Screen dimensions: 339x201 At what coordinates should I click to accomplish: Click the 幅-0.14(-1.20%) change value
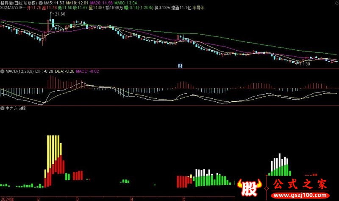point(139,8)
